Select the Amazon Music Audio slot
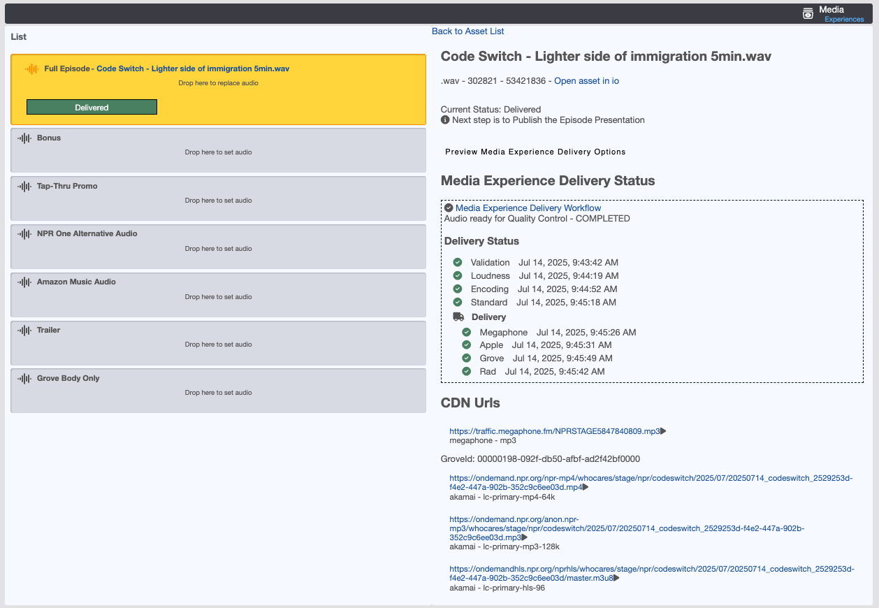The image size is (879, 608). pyautogui.click(x=218, y=294)
